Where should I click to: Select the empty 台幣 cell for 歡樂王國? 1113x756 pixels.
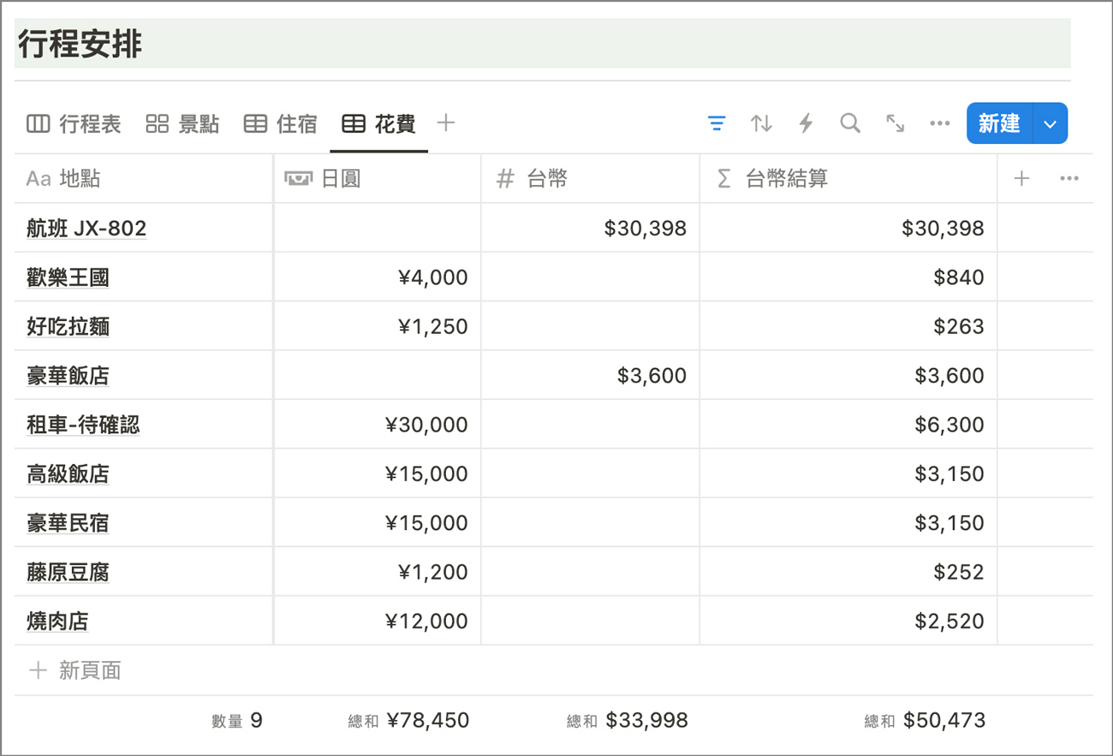[x=590, y=277]
